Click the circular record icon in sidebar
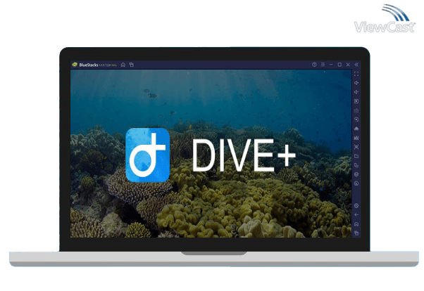The image size is (424, 291). coord(356,119)
